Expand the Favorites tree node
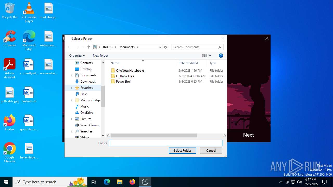This screenshot has height=187, width=333. [x=72, y=88]
